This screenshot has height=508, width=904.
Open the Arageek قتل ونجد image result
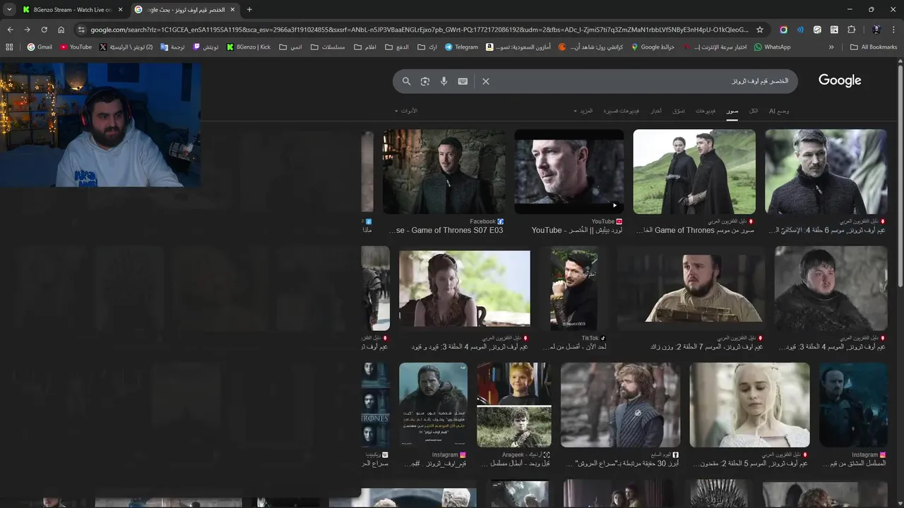coord(514,405)
